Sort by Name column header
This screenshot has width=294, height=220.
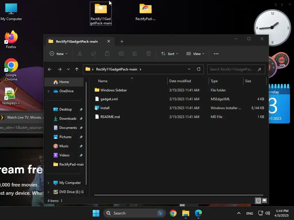pos(103,81)
